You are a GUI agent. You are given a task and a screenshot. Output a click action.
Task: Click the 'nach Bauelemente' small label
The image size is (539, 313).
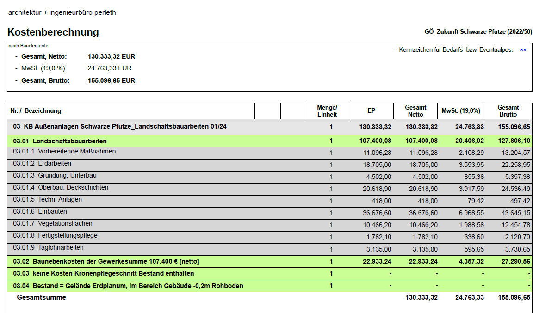click(29, 46)
